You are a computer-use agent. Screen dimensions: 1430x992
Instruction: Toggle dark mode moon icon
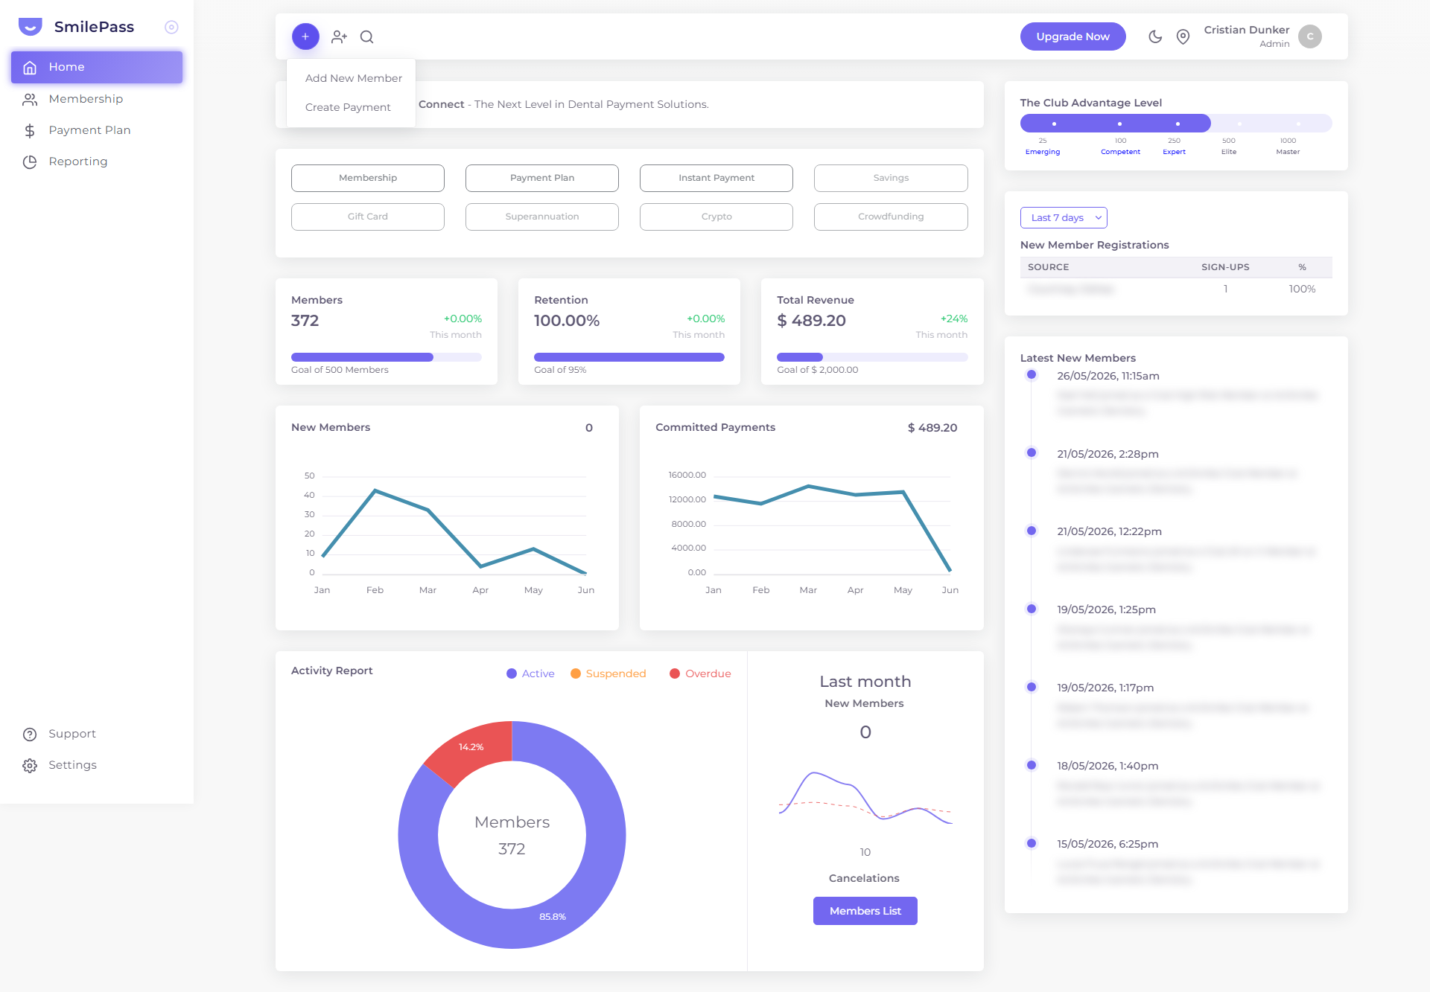1155,36
